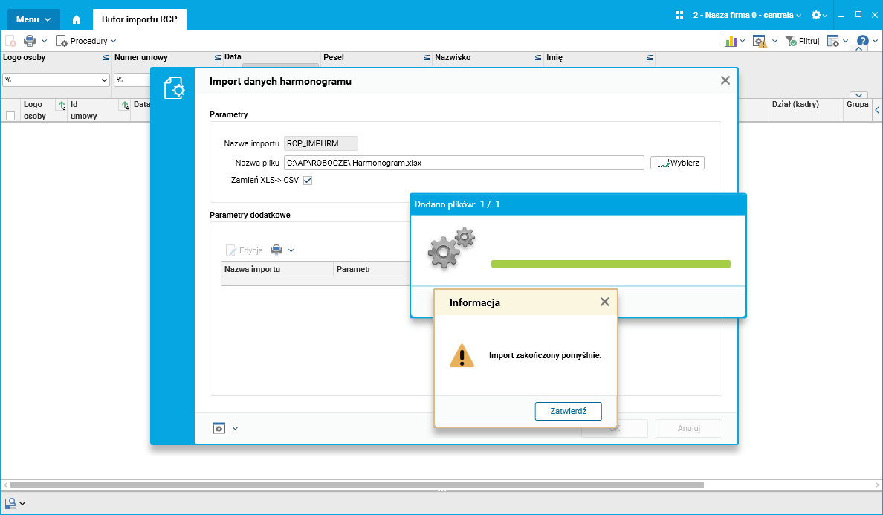Click the Numer umowy filter input
Screen dimensions: 883x515
click(x=132, y=80)
